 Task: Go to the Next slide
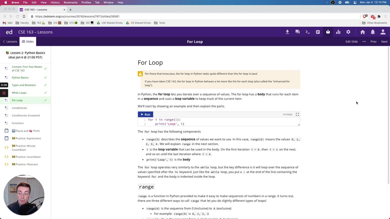pos(384,42)
